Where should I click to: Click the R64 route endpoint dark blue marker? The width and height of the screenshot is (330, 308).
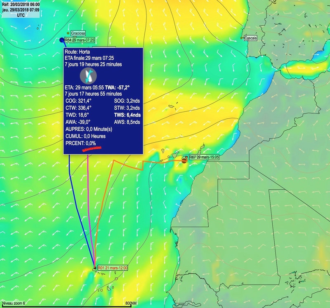[x=61, y=40]
